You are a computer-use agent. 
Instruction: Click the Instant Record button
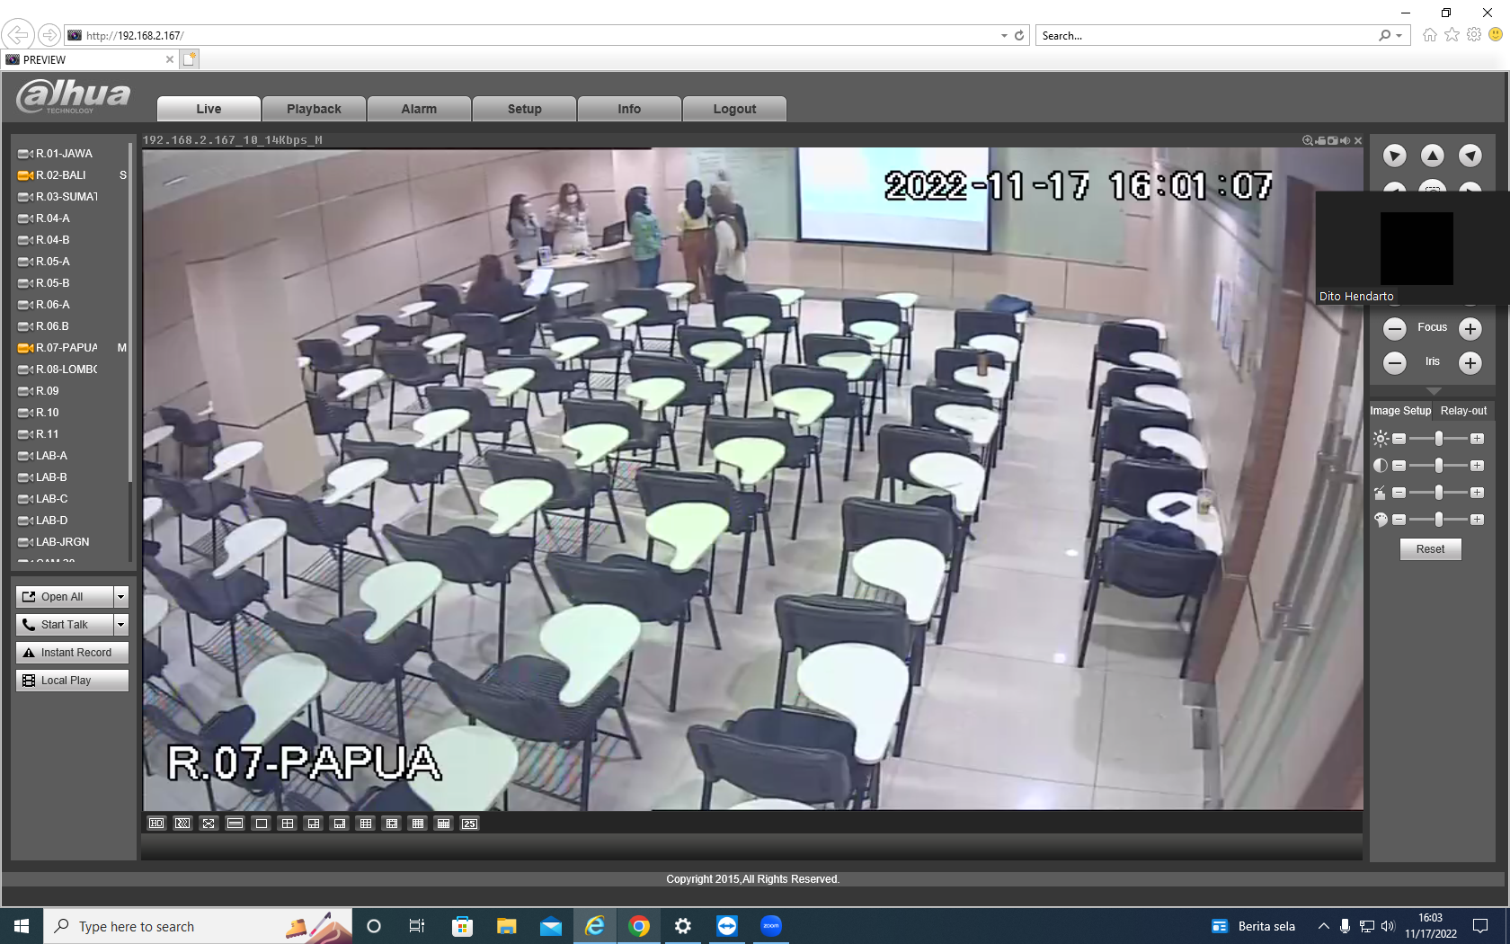tap(72, 653)
